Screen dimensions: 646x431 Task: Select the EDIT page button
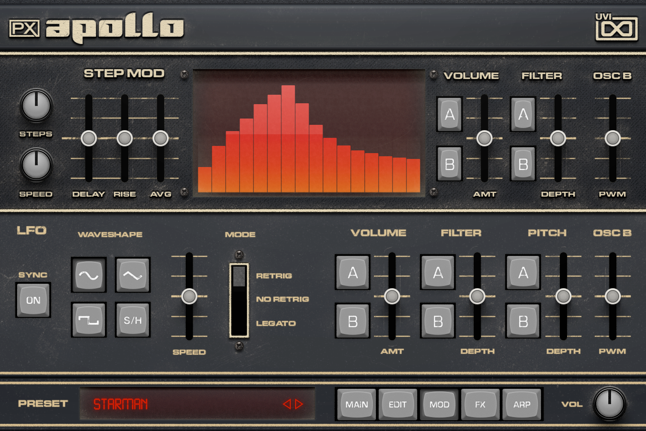(397, 404)
